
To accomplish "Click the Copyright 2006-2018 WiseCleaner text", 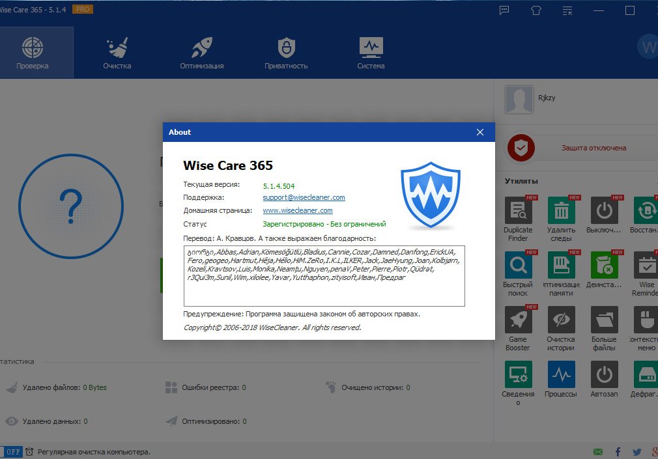I will point(272,327).
